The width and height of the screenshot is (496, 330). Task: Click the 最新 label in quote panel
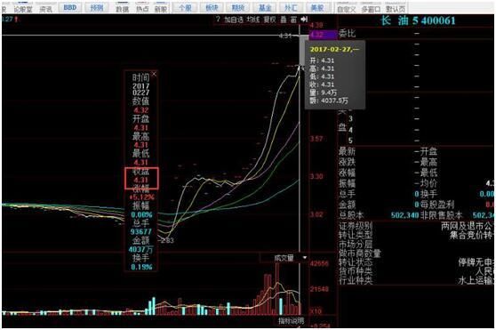tap(347, 151)
